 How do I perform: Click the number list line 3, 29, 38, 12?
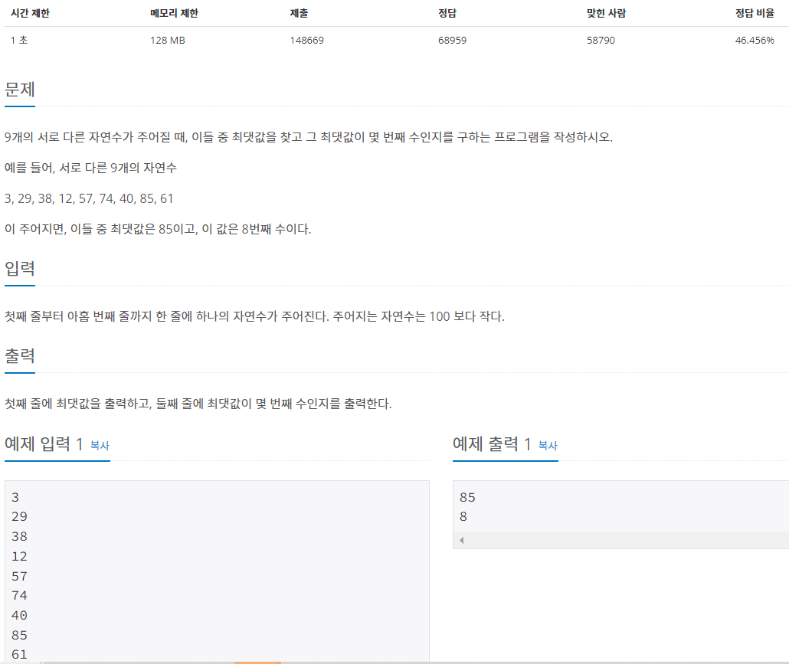[x=89, y=198]
